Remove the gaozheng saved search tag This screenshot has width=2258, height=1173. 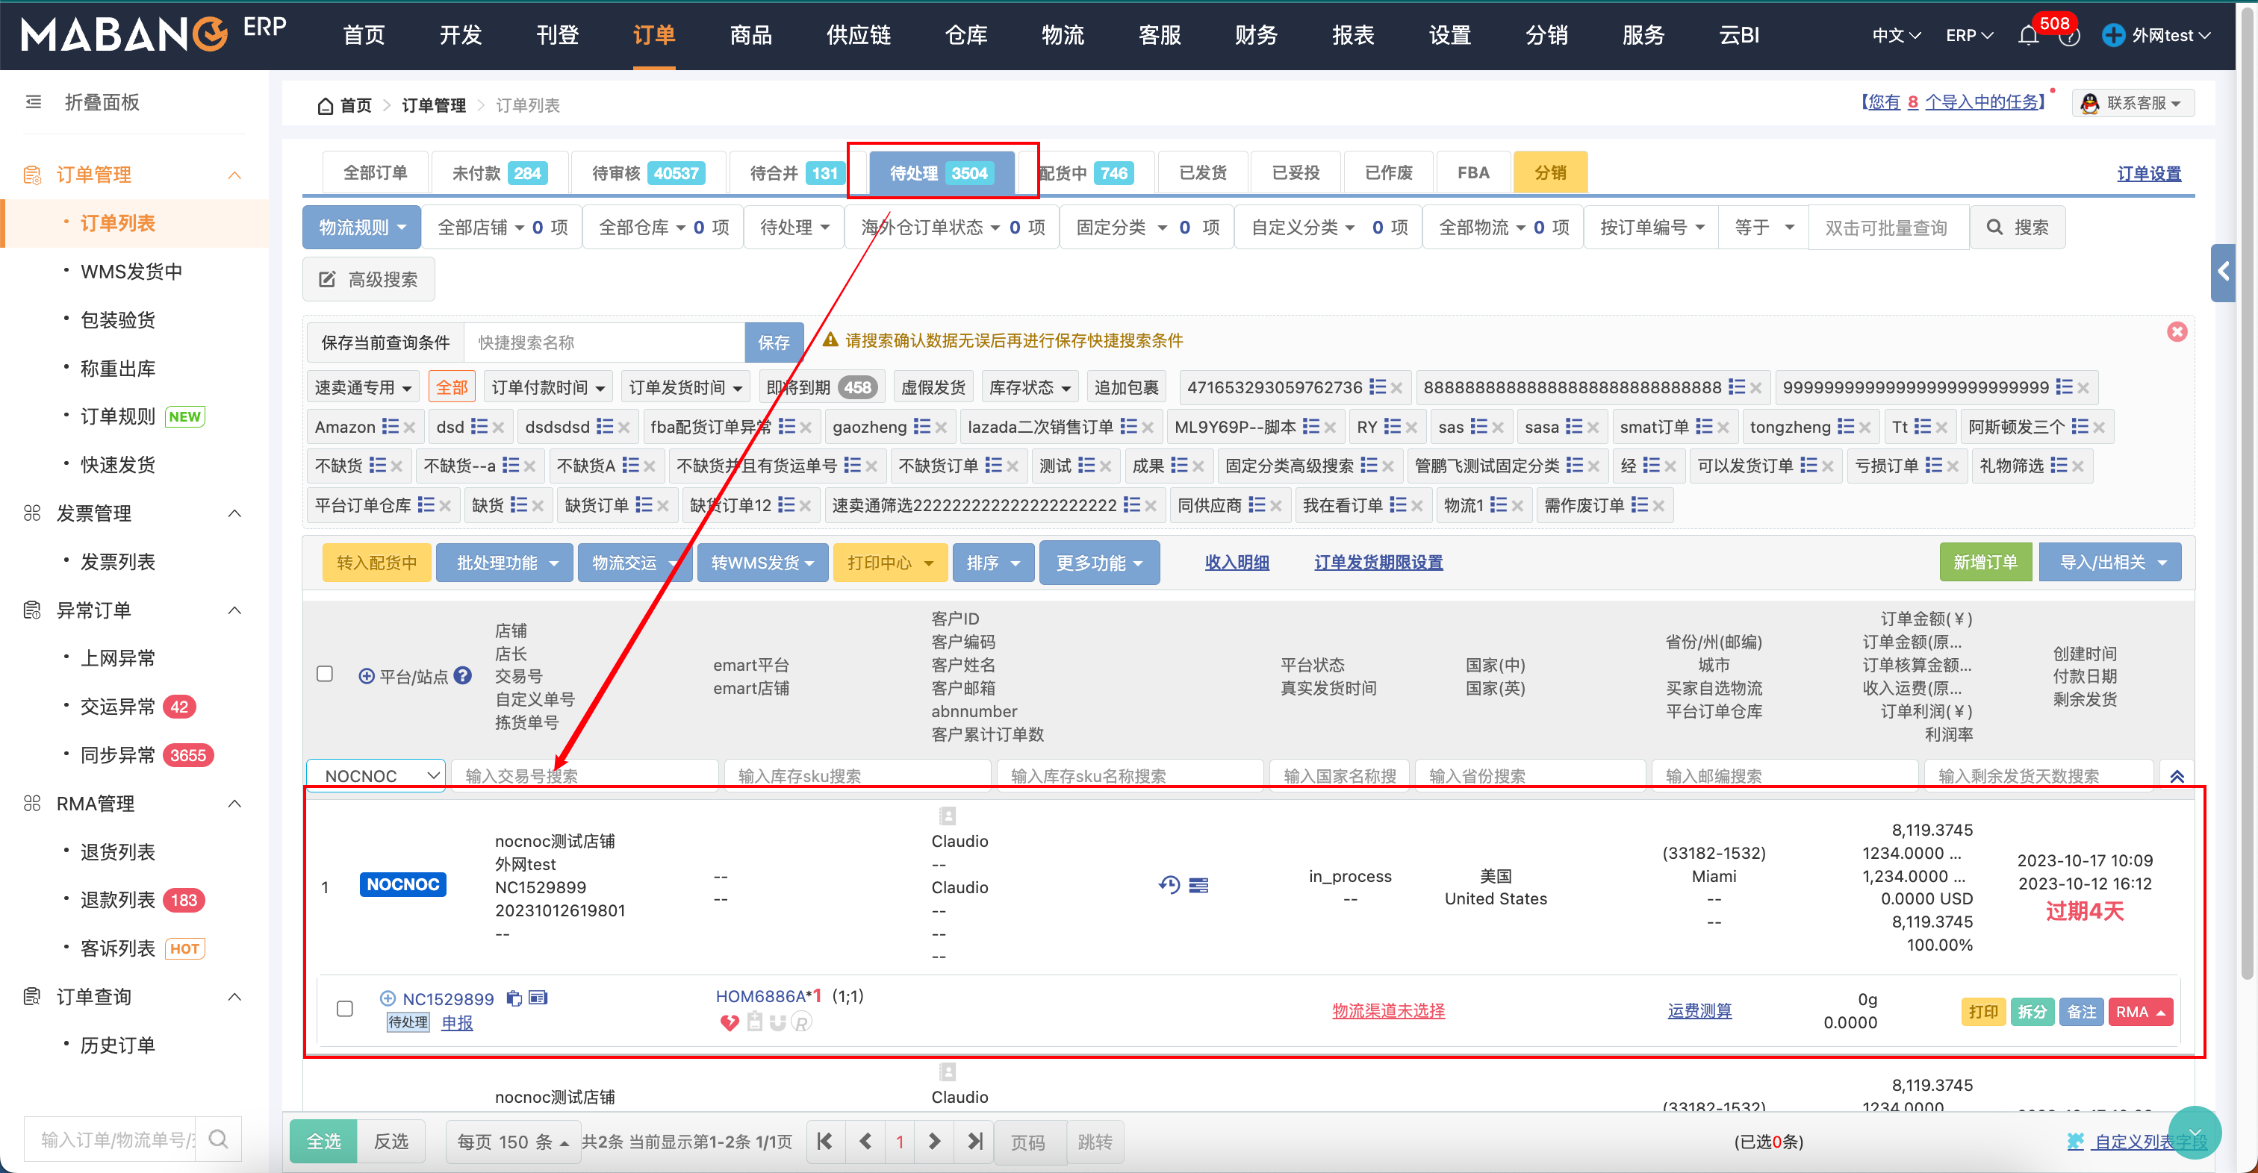[941, 428]
